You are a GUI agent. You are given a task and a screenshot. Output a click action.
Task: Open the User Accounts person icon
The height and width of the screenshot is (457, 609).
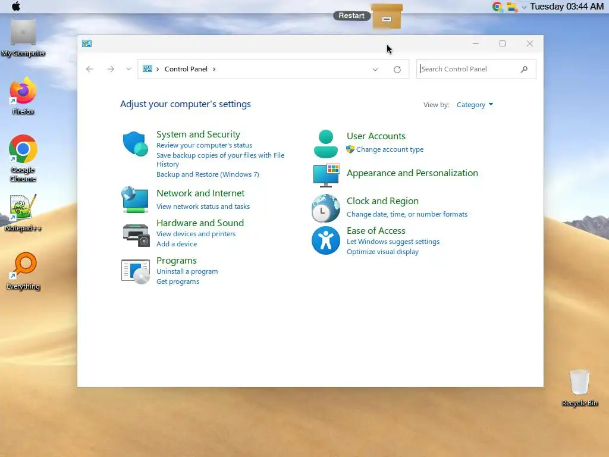coord(325,144)
